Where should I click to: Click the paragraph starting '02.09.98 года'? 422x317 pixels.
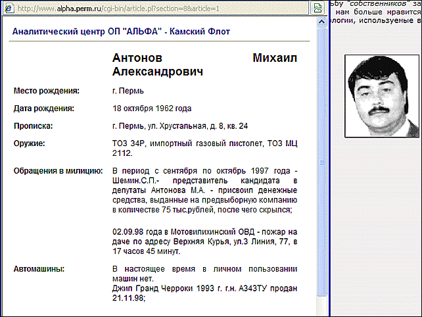205,241
